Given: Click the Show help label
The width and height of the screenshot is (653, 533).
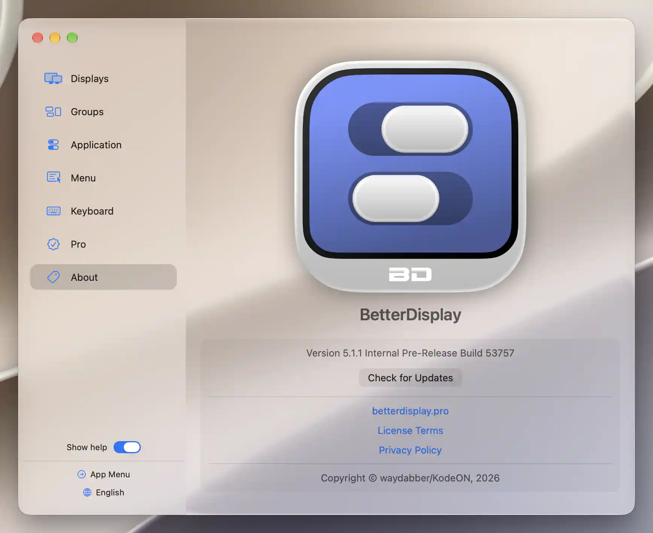Looking at the screenshot, I should click(87, 447).
